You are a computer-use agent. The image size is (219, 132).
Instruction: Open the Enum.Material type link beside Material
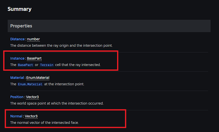tap(38, 78)
